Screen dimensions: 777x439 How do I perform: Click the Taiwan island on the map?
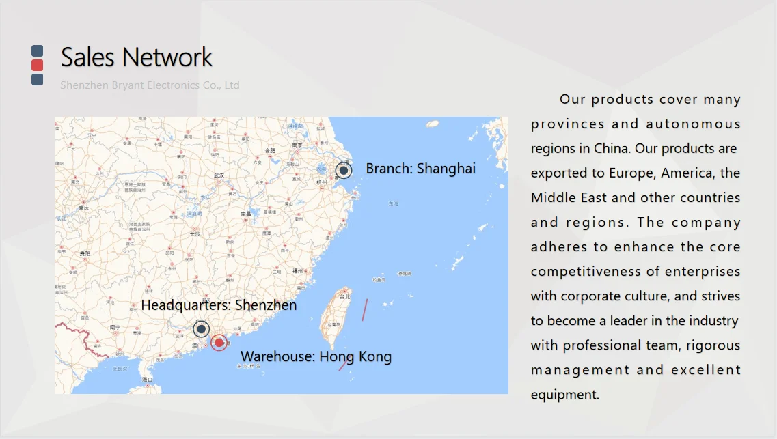336,318
